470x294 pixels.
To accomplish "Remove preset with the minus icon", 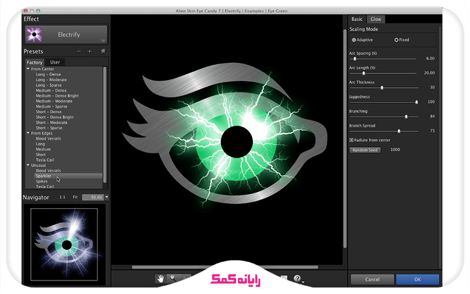I will pos(79,51).
